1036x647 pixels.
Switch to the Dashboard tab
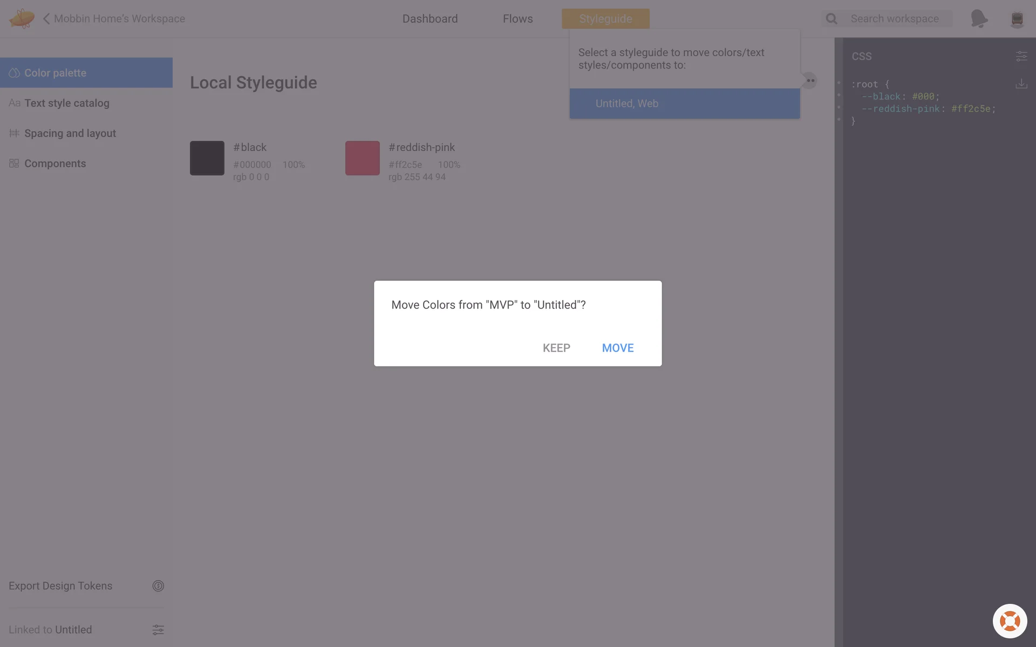click(430, 18)
